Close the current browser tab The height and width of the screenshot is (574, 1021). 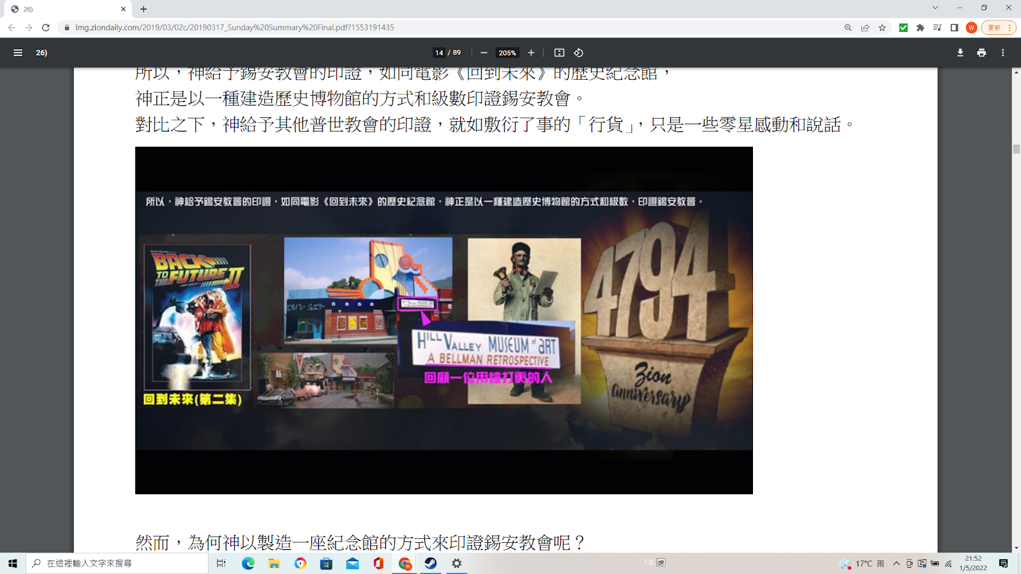click(x=123, y=9)
